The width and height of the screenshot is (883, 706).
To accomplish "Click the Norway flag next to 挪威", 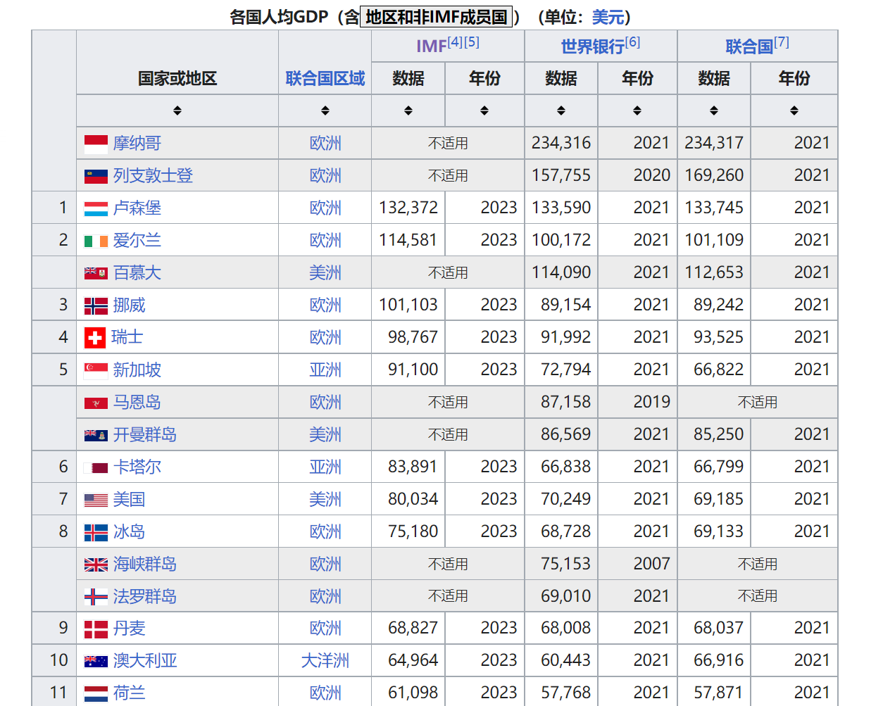I will point(96,305).
